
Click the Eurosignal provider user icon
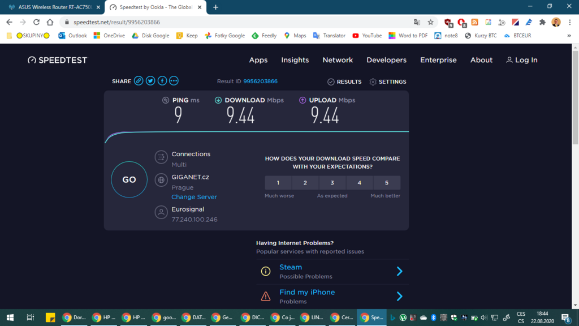(x=161, y=212)
